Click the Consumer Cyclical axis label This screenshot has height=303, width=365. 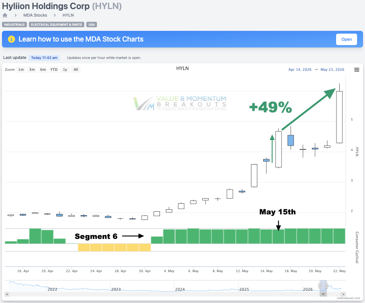tap(357, 247)
